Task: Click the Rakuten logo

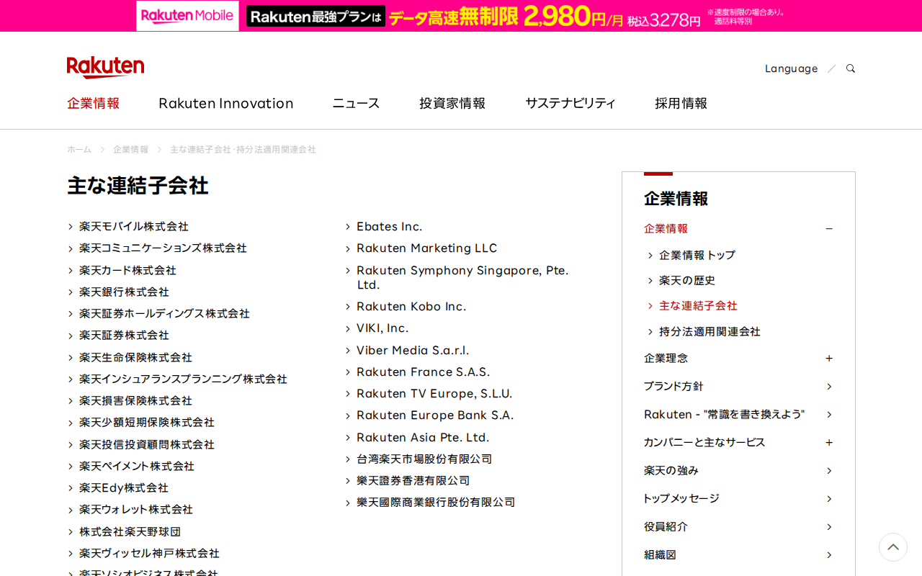Action: [105, 67]
